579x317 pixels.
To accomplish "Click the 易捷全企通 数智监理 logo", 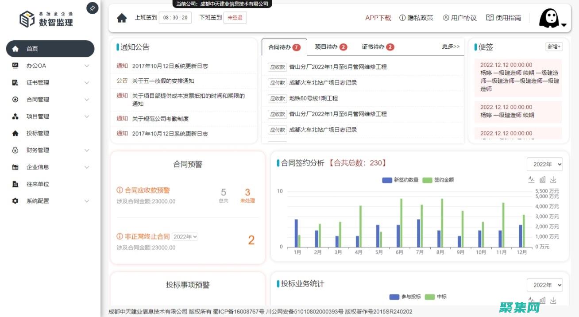I will click(46, 19).
